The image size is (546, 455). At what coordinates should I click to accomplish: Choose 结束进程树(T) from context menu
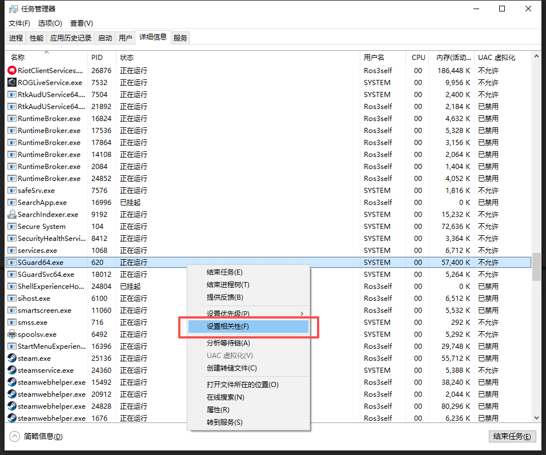[x=228, y=285]
